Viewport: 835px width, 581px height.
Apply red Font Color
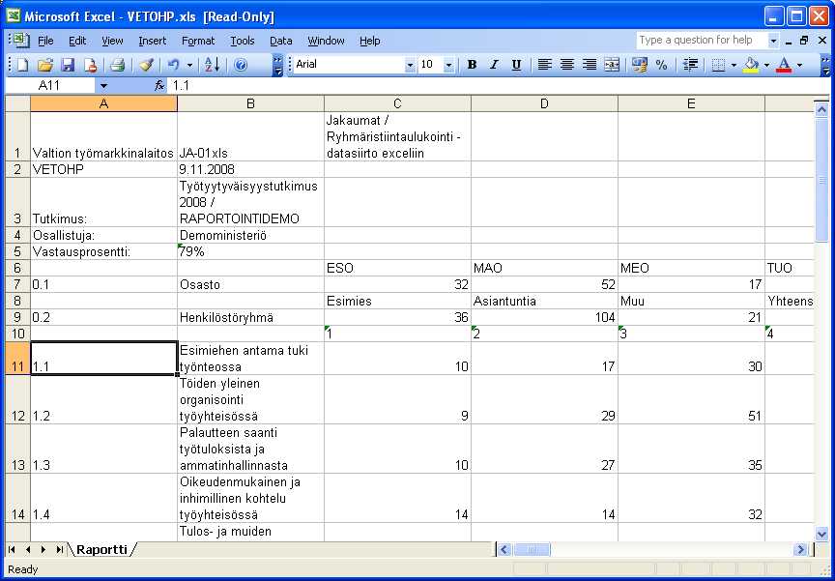click(784, 65)
